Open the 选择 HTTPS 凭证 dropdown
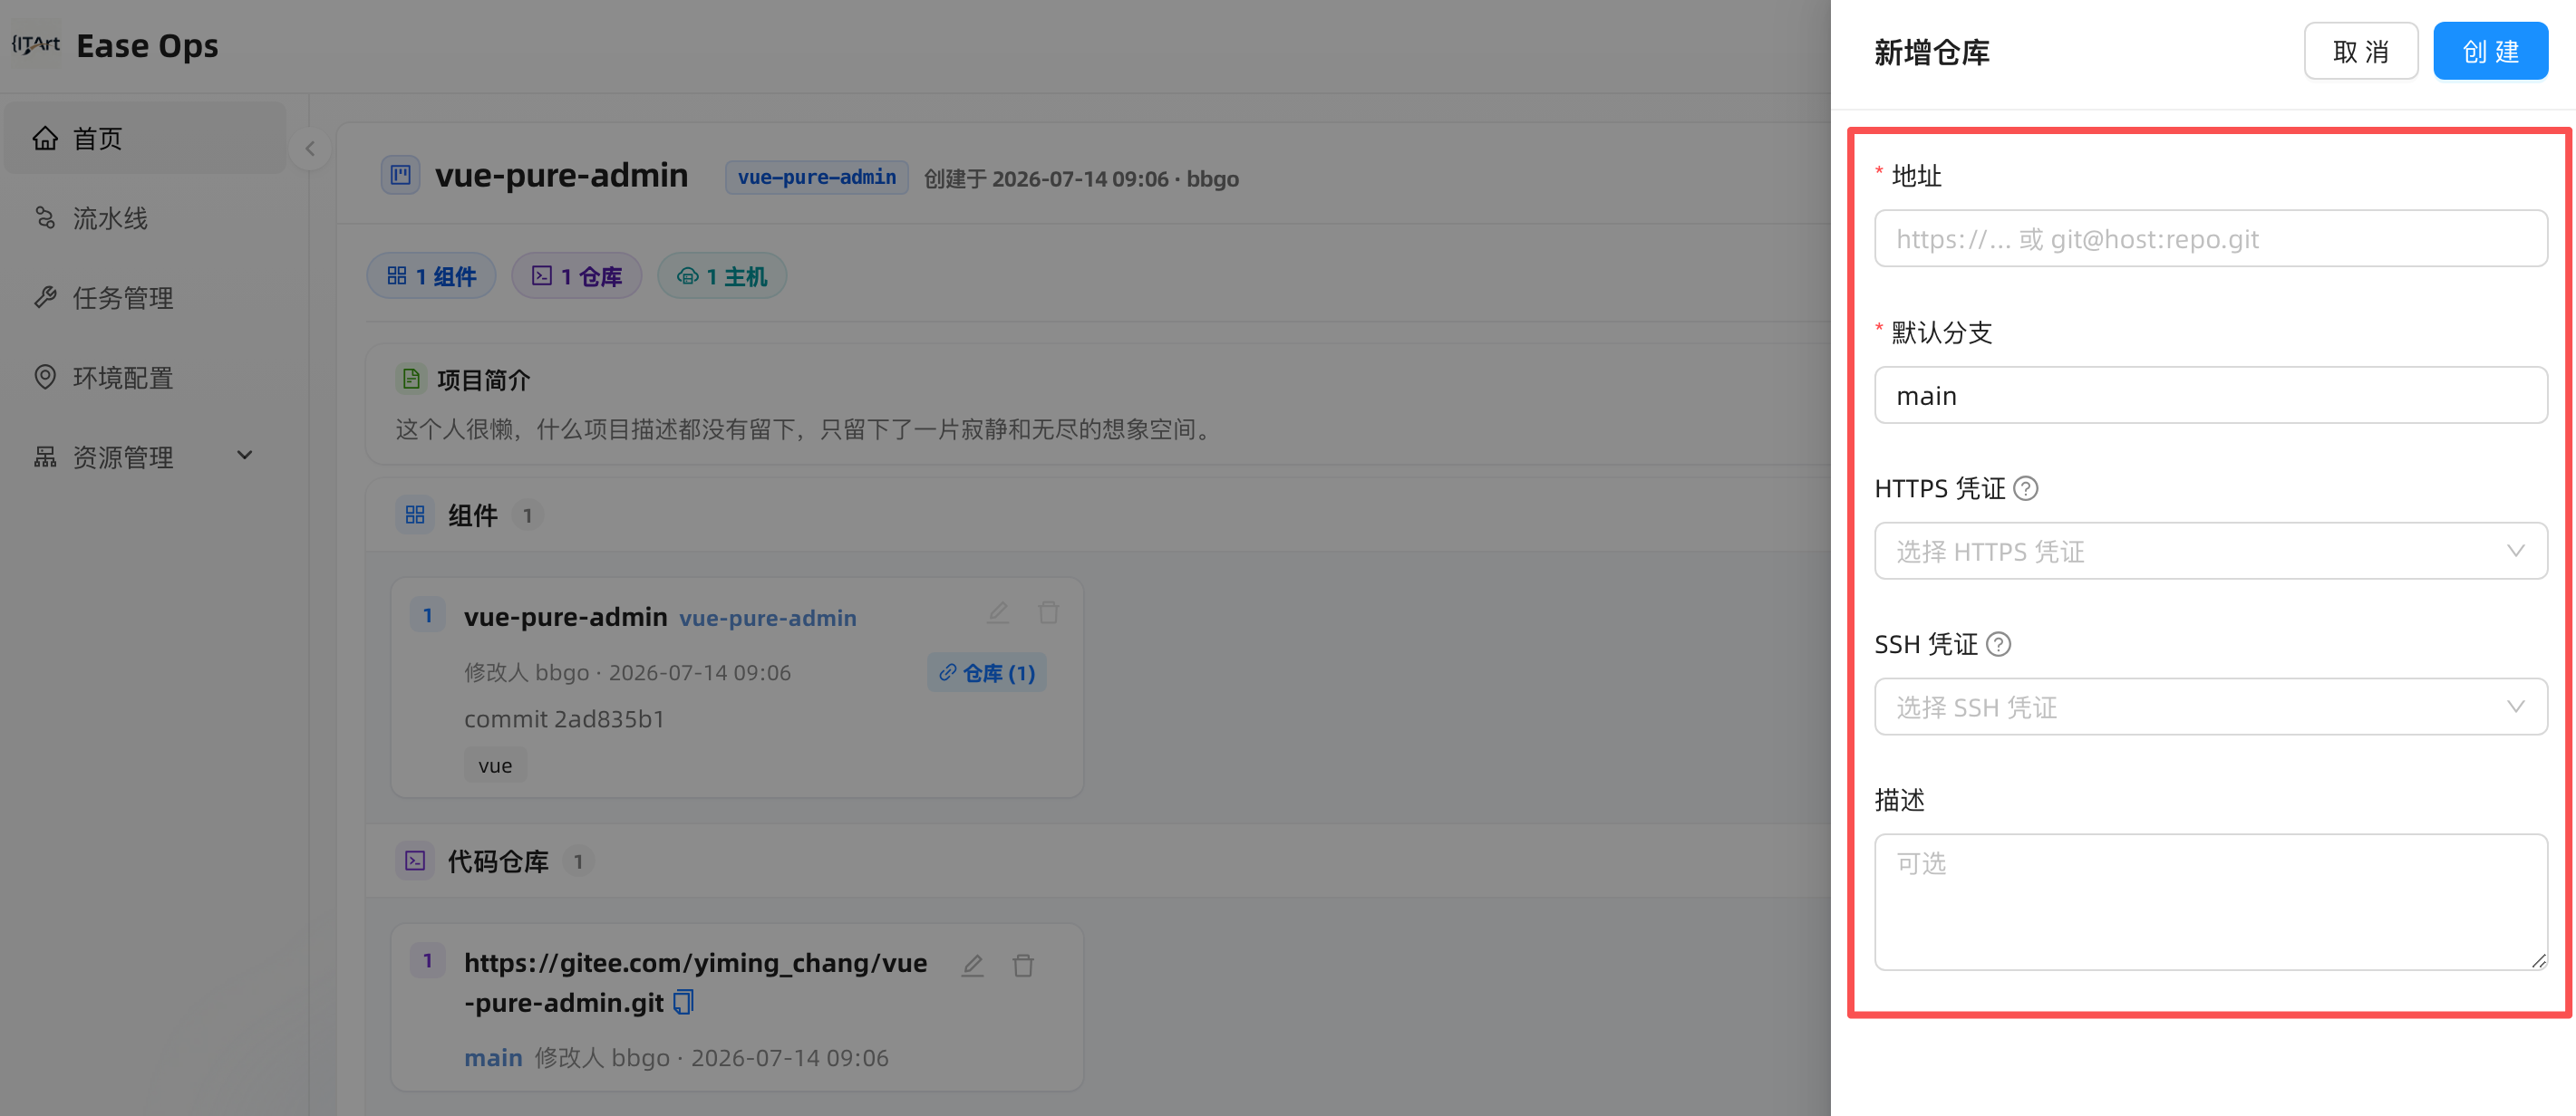 click(x=2210, y=551)
